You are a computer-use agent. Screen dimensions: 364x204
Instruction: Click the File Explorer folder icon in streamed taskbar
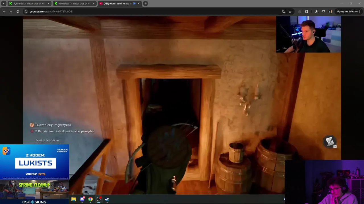pos(74,199)
